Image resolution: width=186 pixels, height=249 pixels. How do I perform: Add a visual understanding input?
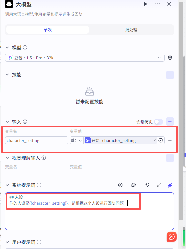point(170,158)
